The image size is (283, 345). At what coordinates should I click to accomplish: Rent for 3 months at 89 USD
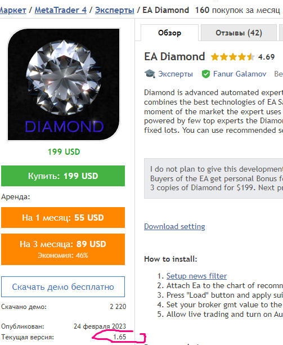pos(63,249)
